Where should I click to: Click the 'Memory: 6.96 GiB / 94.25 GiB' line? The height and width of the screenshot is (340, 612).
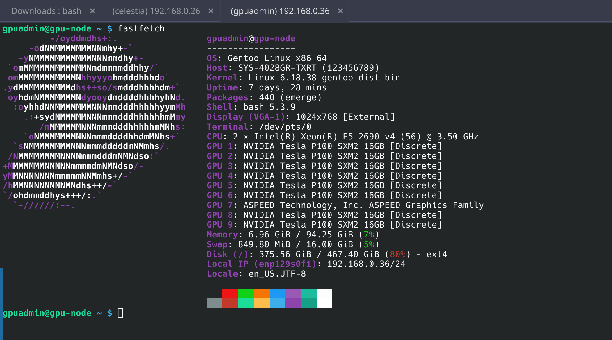coord(293,235)
